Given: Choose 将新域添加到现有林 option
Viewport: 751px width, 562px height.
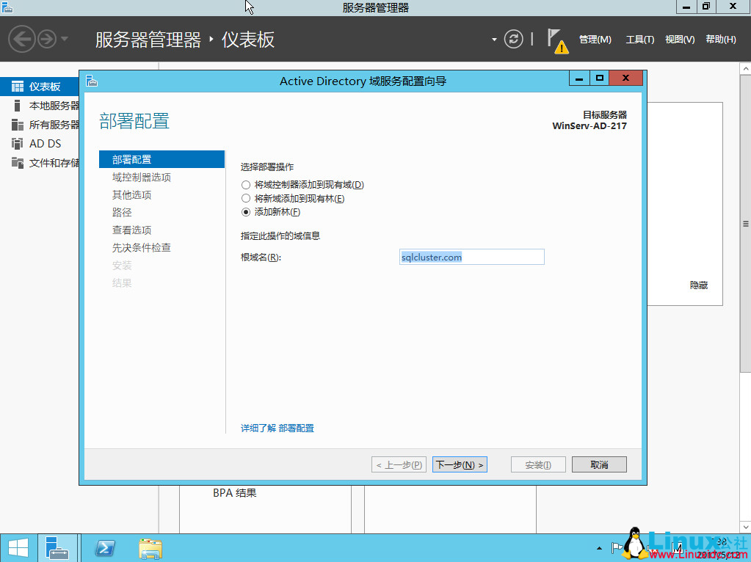Looking at the screenshot, I should 246,198.
